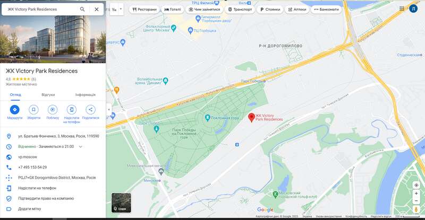425x220 pixels.
Task: Switch to Інформація tab
Action: [x=86, y=95]
